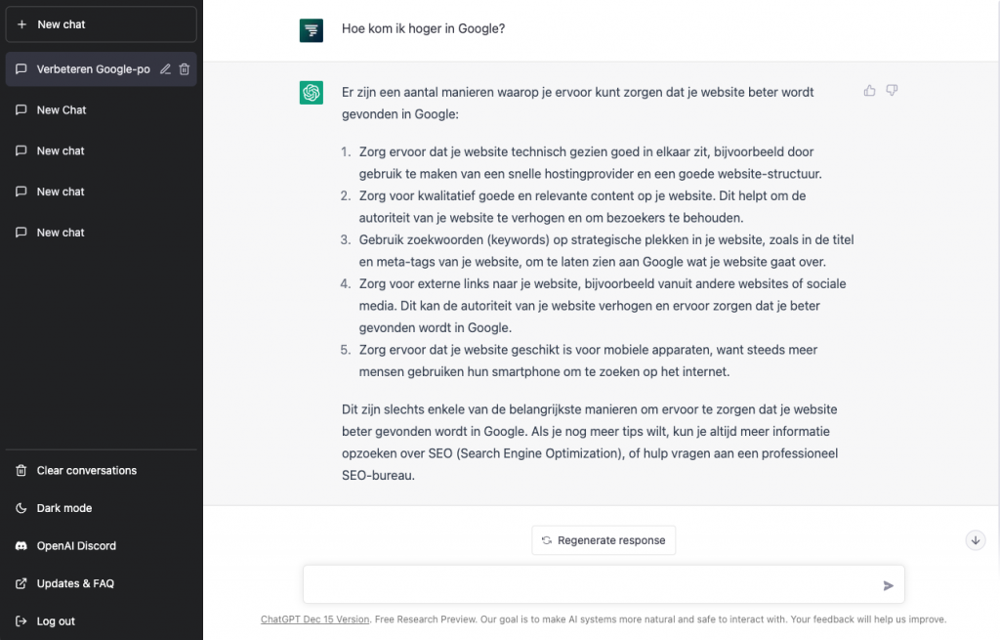Image resolution: width=1000 pixels, height=640 pixels.
Task: Click into the message input field
Action: click(604, 584)
